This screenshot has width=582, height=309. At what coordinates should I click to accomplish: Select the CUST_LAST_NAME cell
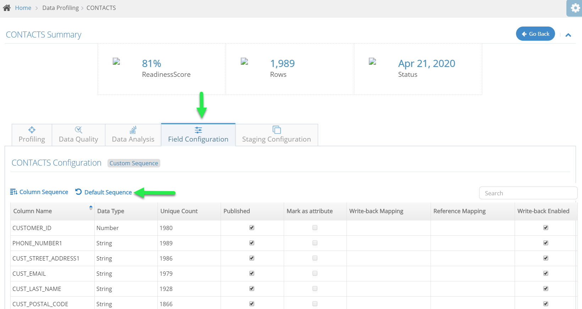coord(52,289)
